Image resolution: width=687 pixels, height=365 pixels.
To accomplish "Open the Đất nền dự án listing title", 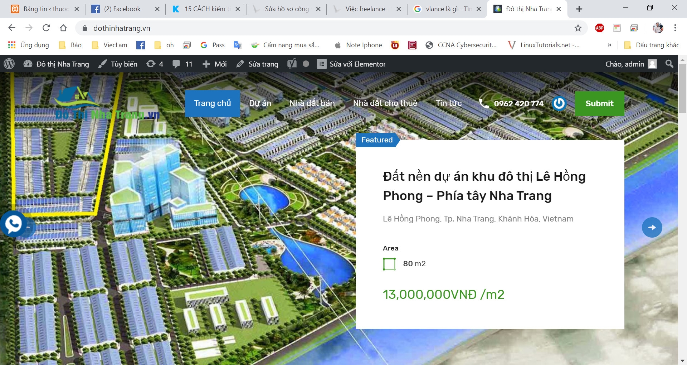I will (484, 186).
